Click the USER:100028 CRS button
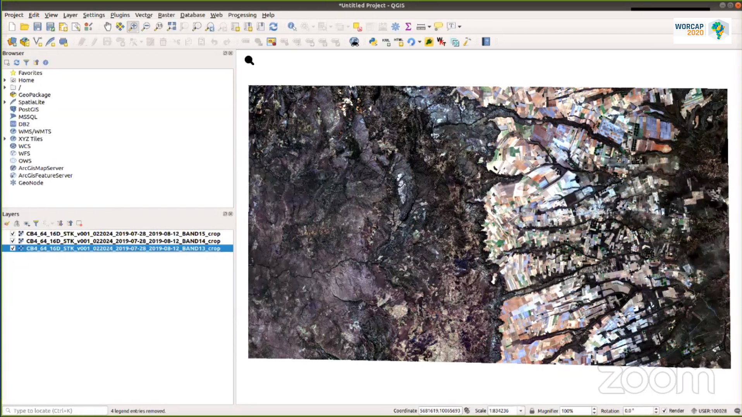 point(709,411)
